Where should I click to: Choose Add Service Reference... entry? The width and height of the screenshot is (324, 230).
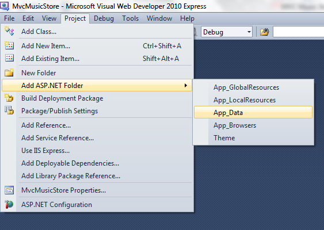97,137
